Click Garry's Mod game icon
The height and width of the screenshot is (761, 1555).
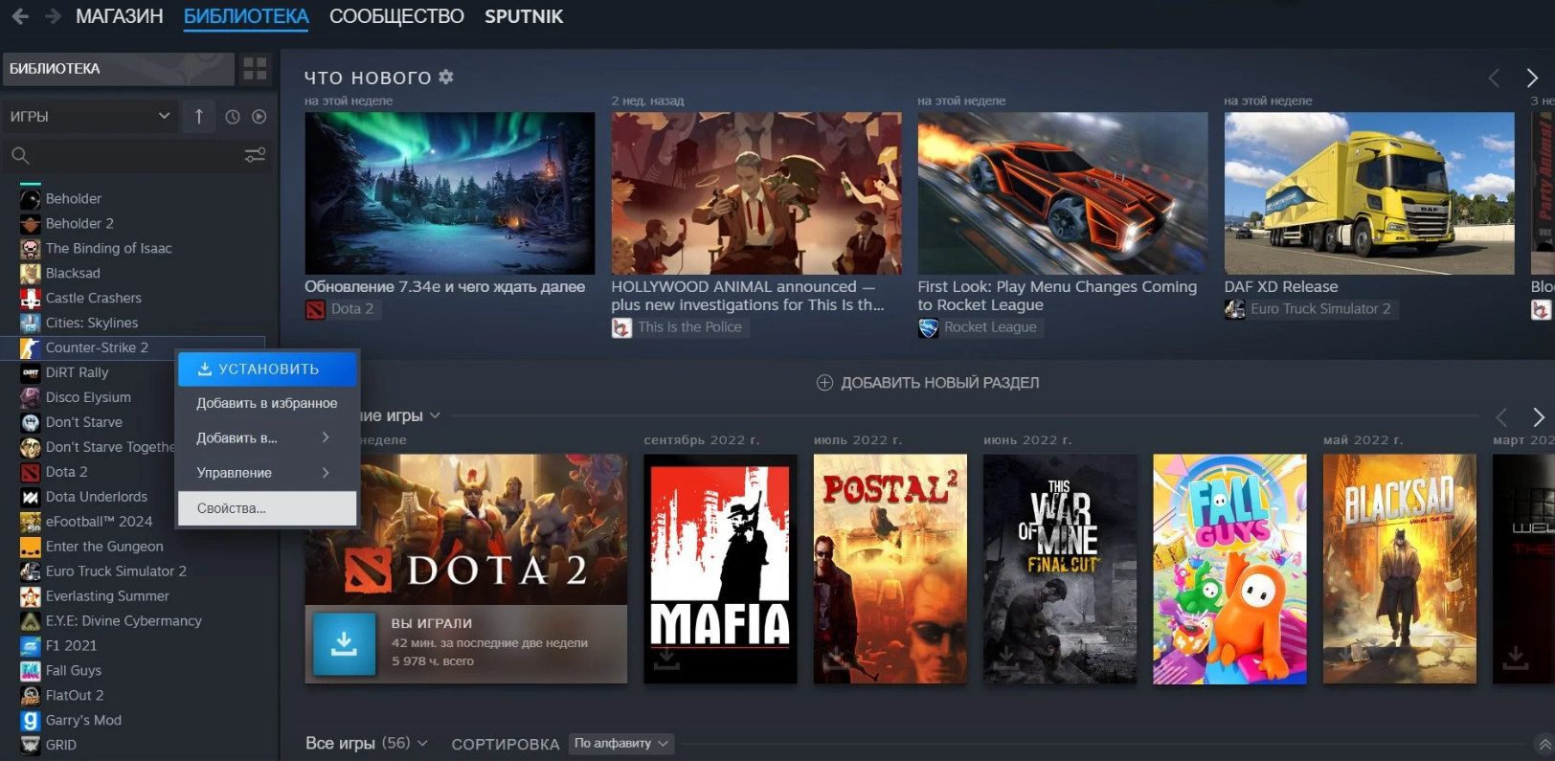[31, 720]
